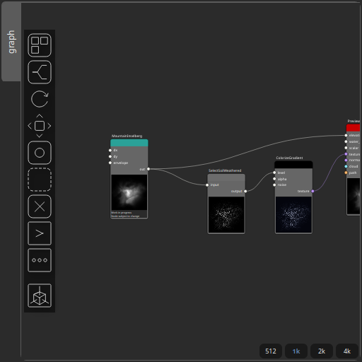Switch to the graph vertical tab
Viewport: 362px width, 362px height.
coord(11,42)
